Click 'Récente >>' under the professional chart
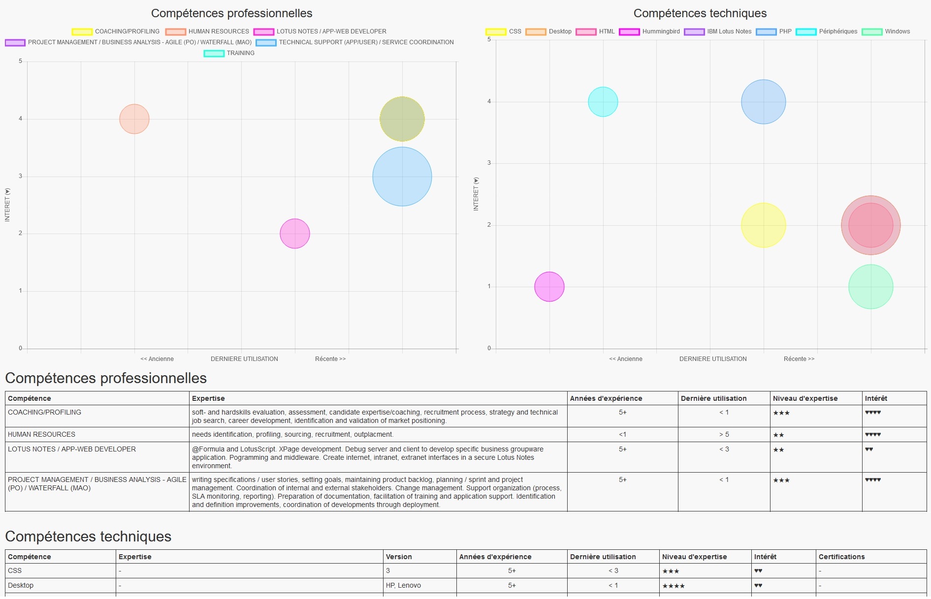Image resolution: width=931 pixels, height=599 pixels. [330, 359]
